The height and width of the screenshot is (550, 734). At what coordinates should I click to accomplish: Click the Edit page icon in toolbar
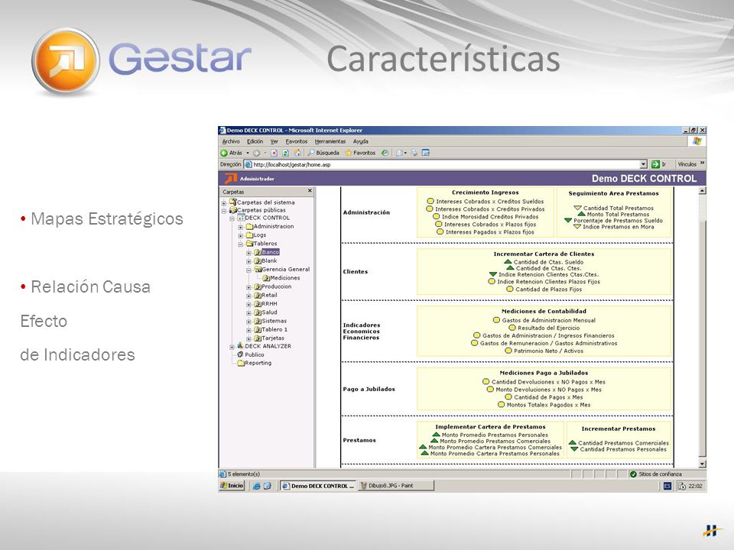pos(426,153)
